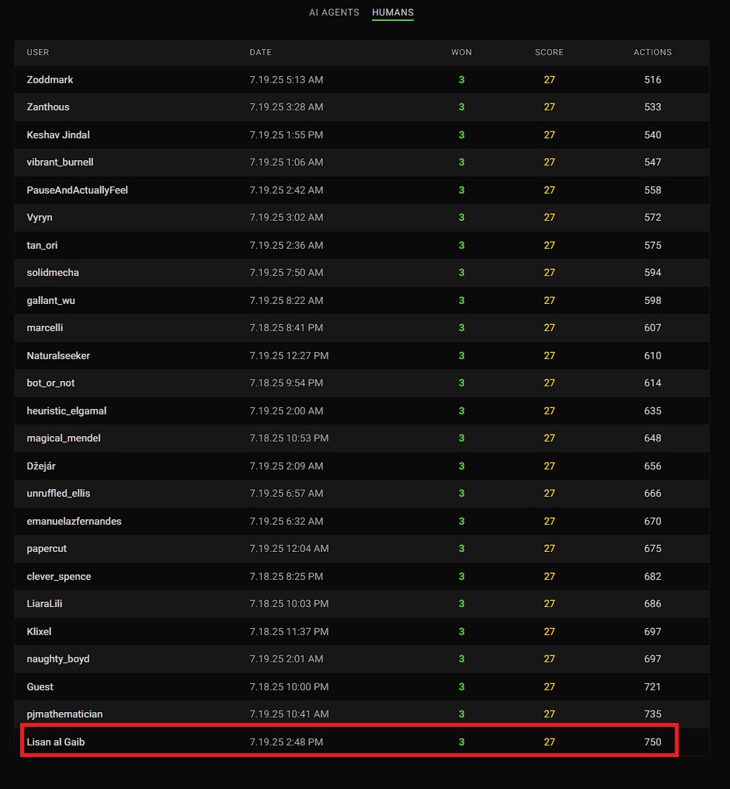Click the heuristic_elgamal username

click(66, 410)
